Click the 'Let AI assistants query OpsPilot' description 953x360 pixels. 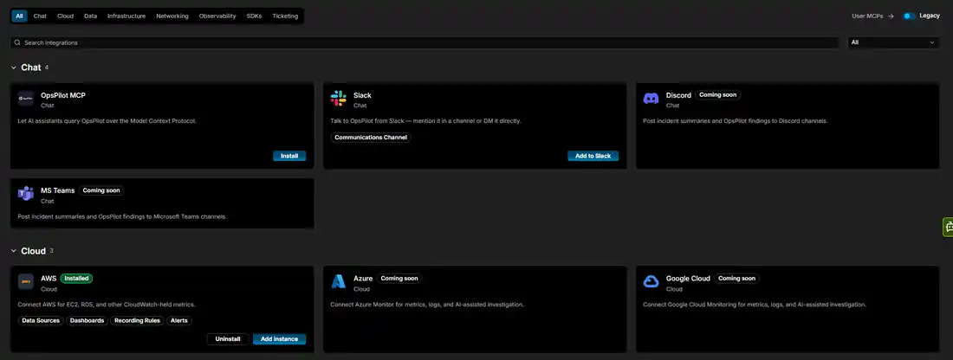[x=107, y=121]
